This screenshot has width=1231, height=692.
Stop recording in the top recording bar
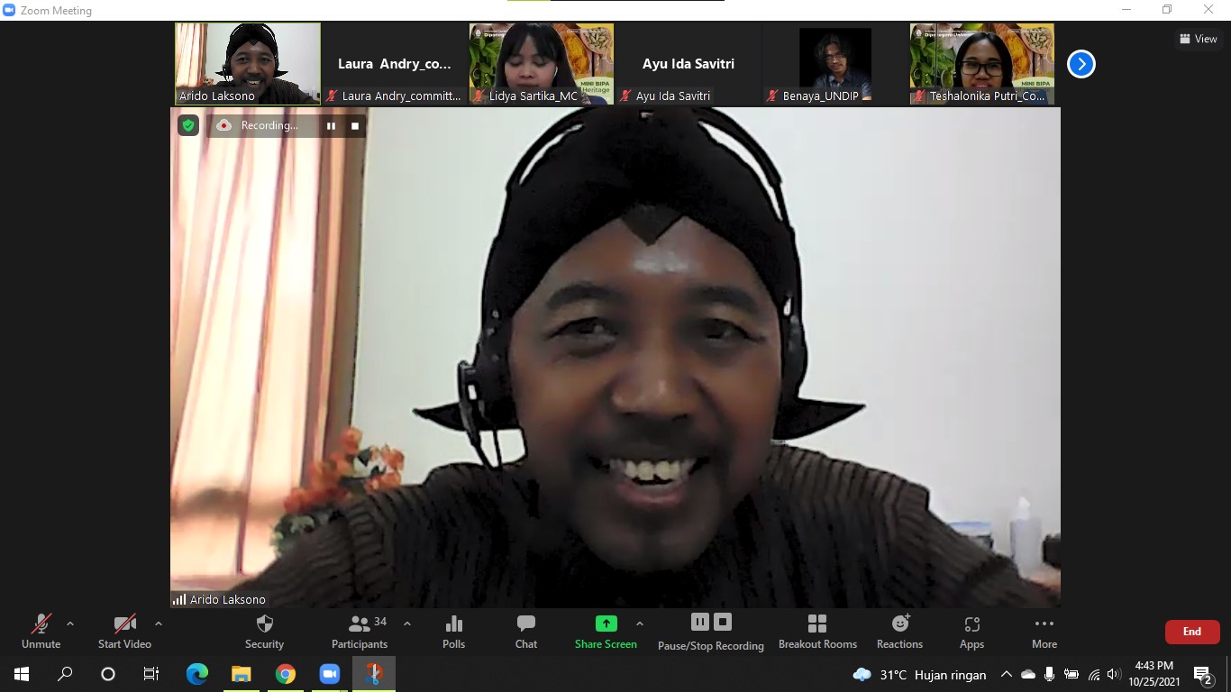pos(355,126)
